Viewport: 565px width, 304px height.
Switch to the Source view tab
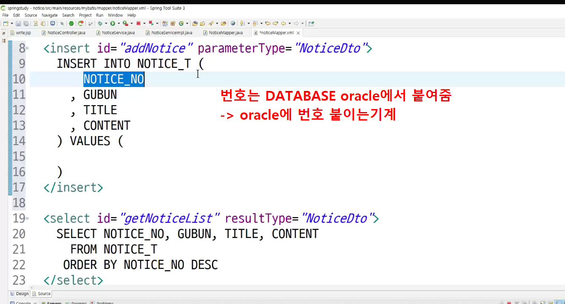41,294
